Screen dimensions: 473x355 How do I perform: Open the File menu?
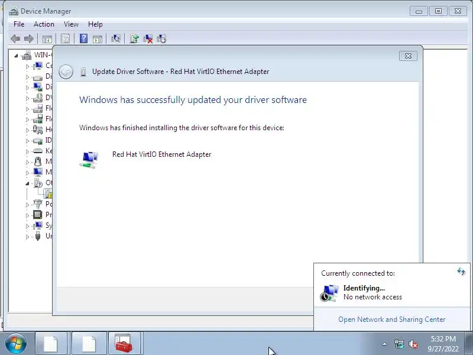19,24
